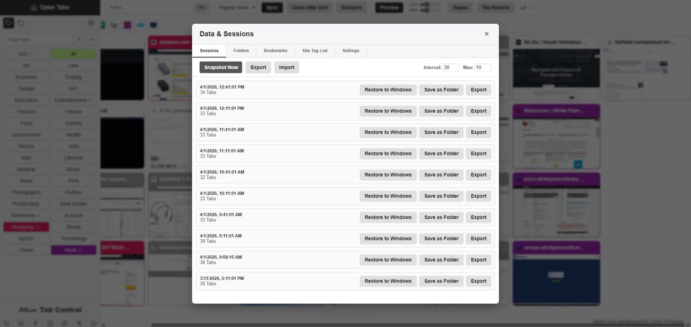691x327 pixels.
Task: Save the 9:08:15 AM session as folder
Action: tap(441, 260)
